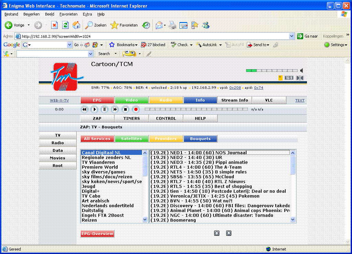
Task: Open Google toolbar Settings dropdown
Action: pos(335,45)
